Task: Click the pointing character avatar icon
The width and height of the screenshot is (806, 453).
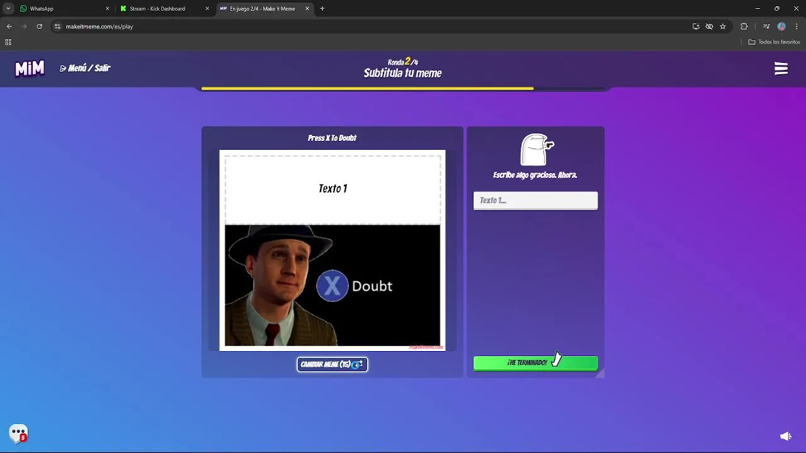Action: click(x=536, y=149)
